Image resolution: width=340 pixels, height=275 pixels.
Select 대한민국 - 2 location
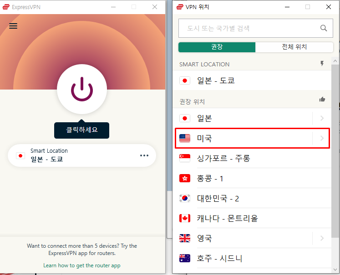point(252,198)
